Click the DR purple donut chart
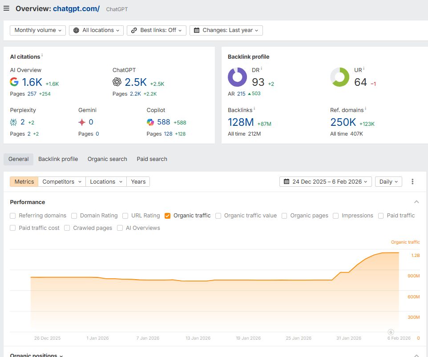Screen dimensions: 428x357 pyautogui.click(x=237, y=77)
